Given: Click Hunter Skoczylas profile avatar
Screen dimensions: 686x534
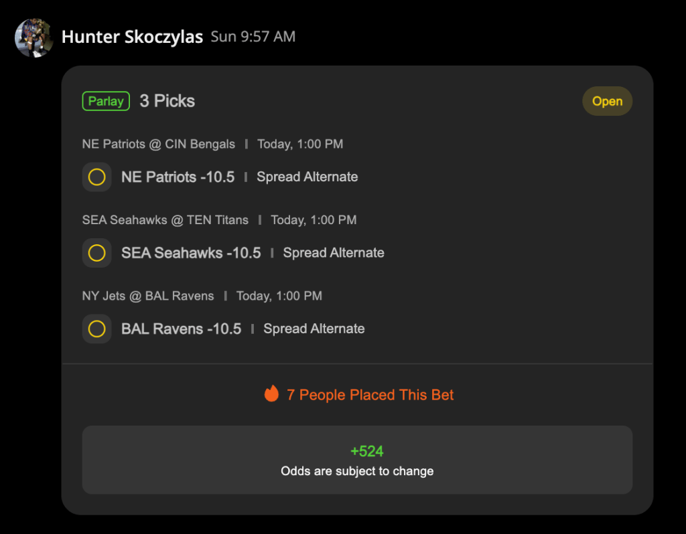Looking at the screenshot, I should pos(33,37).
